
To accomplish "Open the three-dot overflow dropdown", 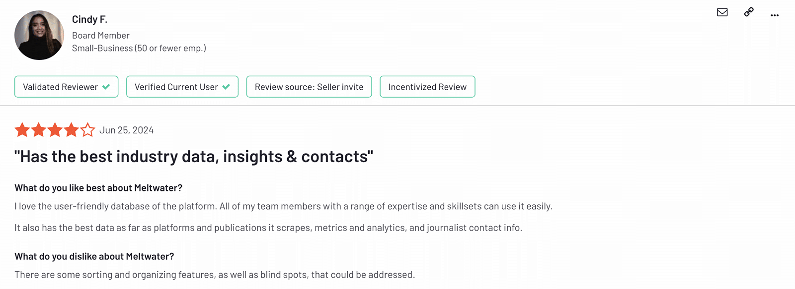I will (774, 15).
